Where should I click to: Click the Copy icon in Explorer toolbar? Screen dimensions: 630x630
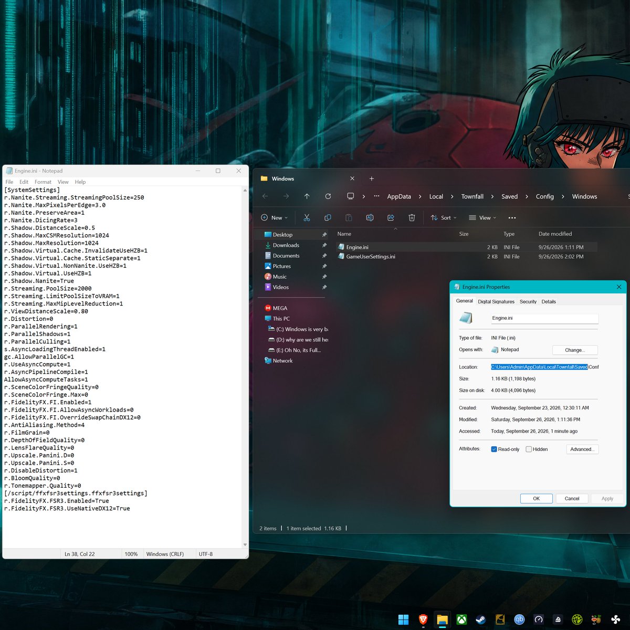[328, 217]
